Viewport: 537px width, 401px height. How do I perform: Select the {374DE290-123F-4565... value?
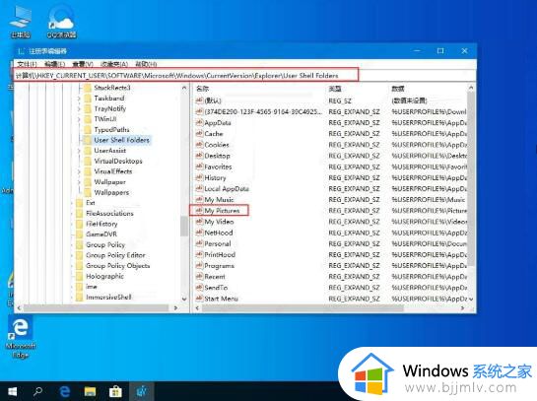pos(263,111)
